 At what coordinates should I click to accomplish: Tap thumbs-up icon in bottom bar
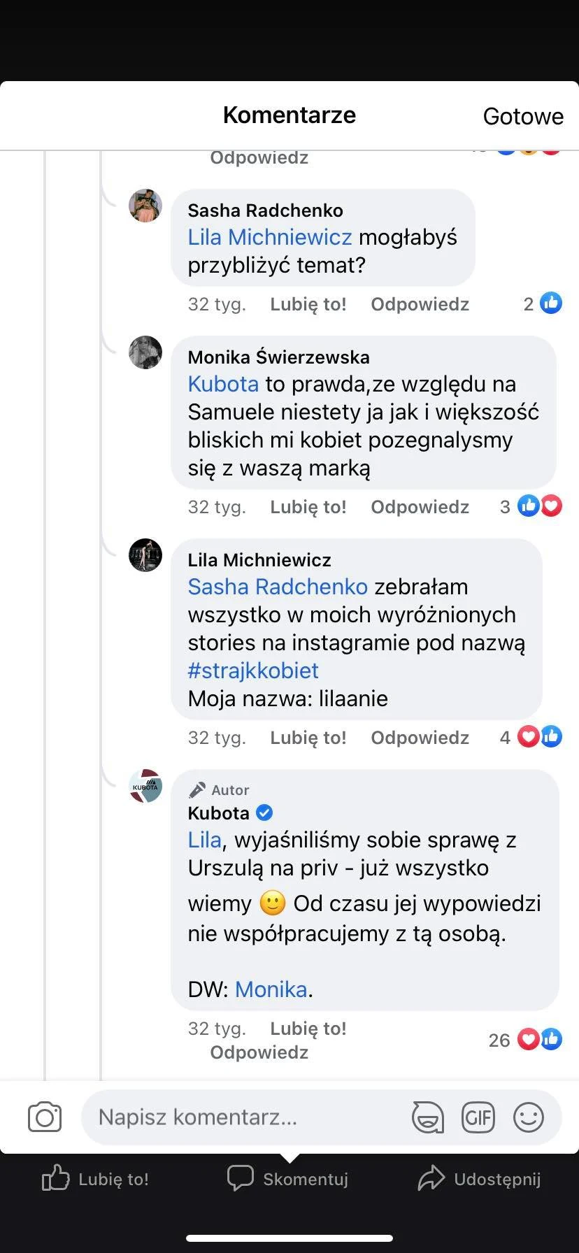[56, 1179]
